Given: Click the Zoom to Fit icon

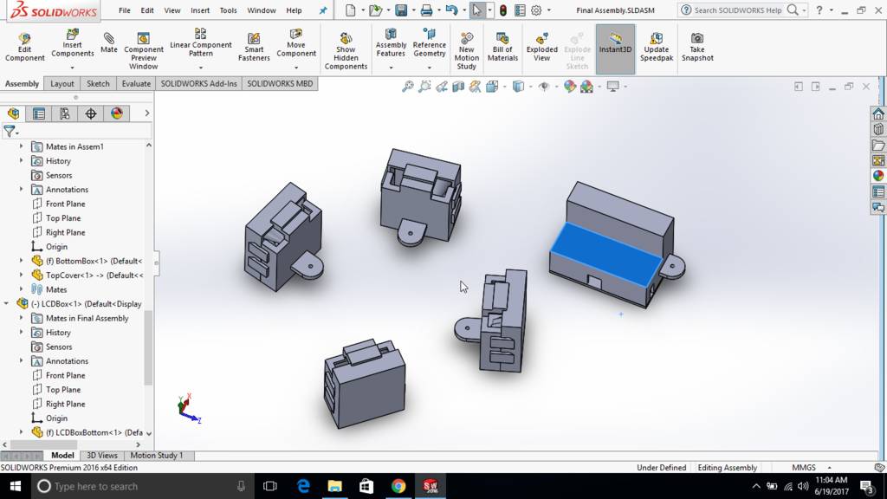Looking at the screenshot, I should point(407,87).
